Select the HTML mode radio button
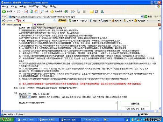The width and height of the screenshot is (163, 122). click(30, 94)
